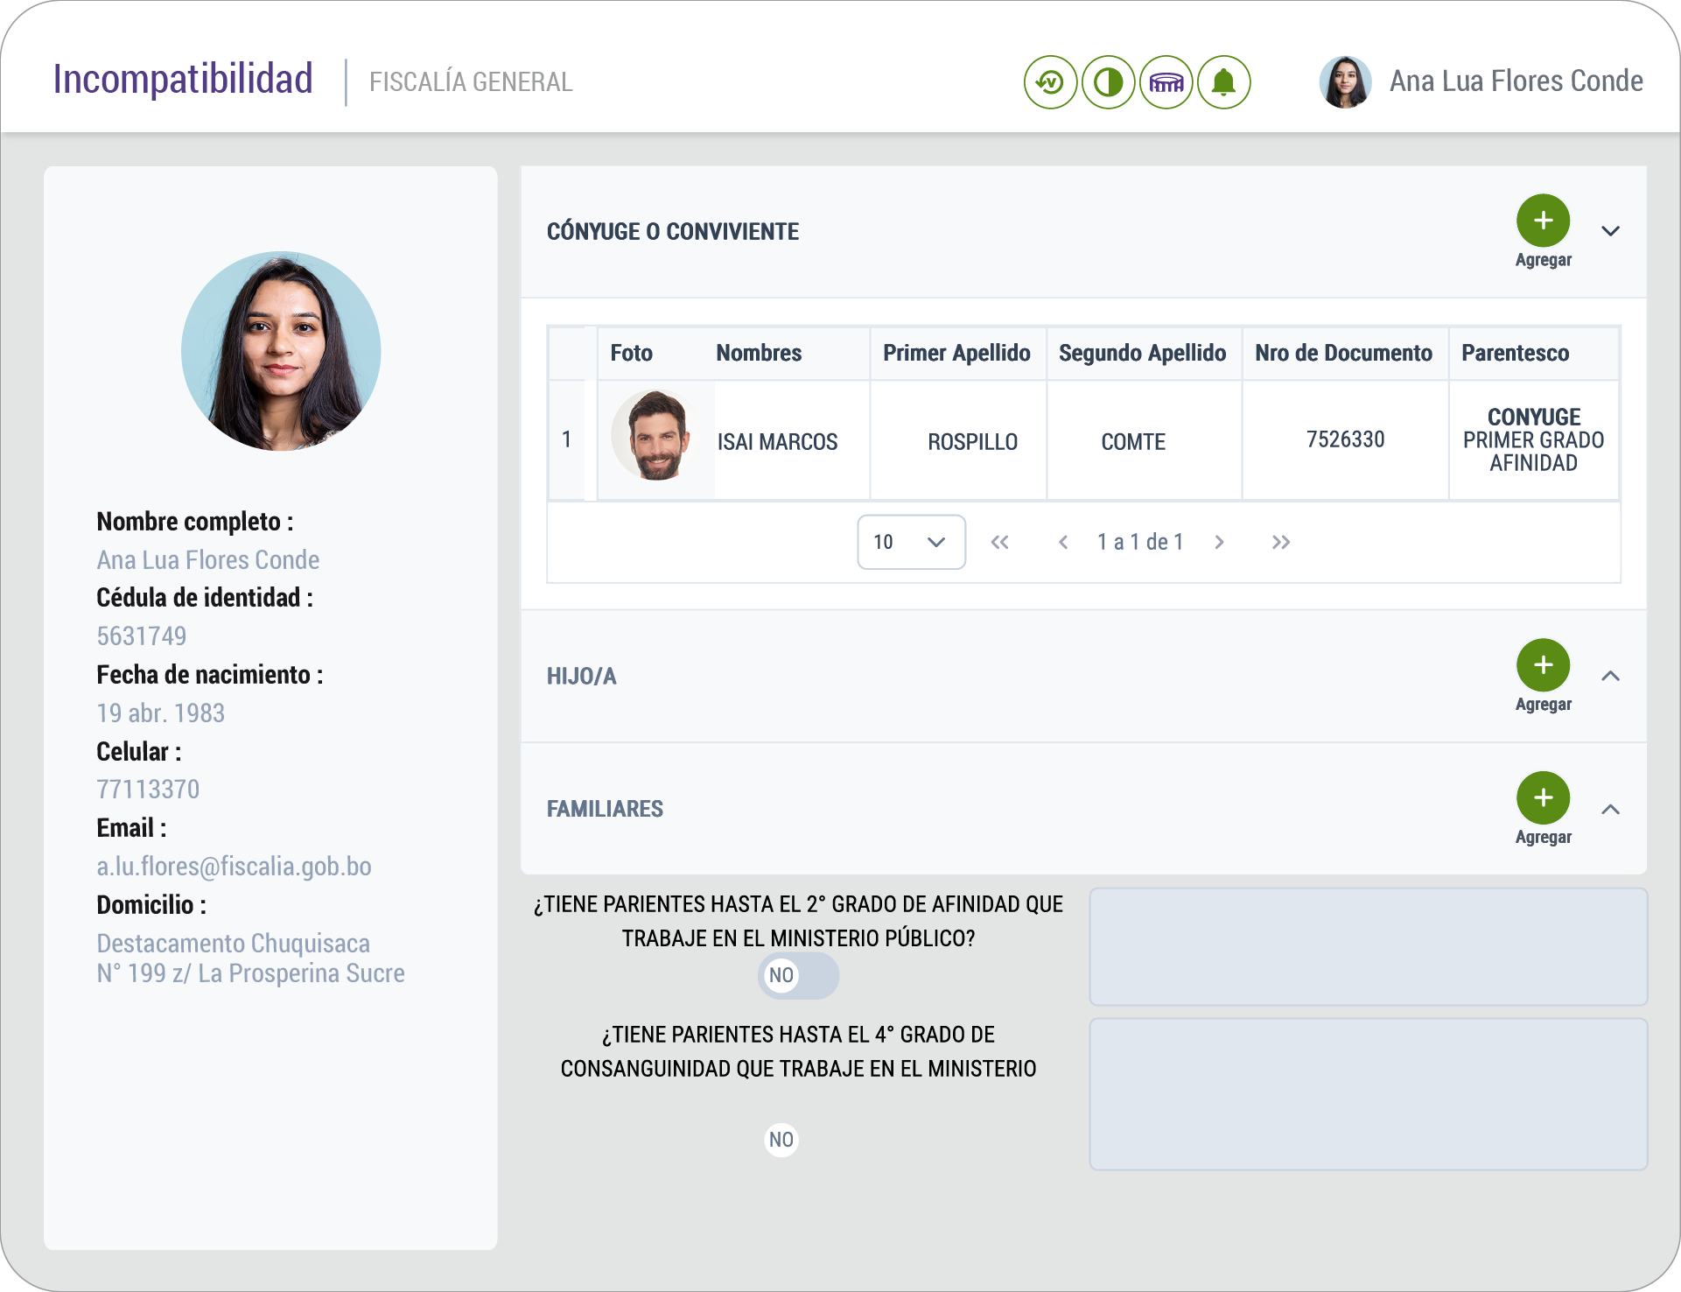Image resolution: width=1681 pixels, height=1292 pixels.
Task: Go to last page of table
Action: [1281, 543]
